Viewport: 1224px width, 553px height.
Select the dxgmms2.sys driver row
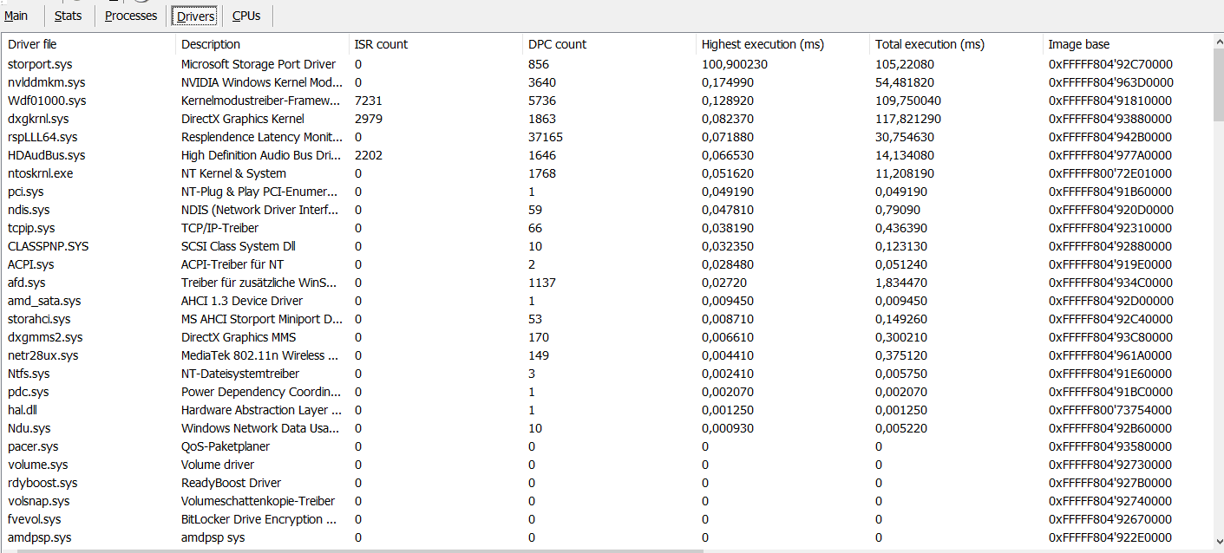coord(607,337)
